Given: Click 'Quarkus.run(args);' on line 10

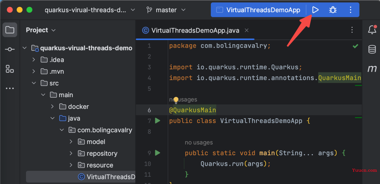Looking at the screenshot, I should [236, 164].
